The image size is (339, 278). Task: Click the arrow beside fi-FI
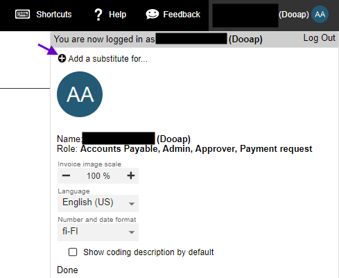click(x=132, y=232)
